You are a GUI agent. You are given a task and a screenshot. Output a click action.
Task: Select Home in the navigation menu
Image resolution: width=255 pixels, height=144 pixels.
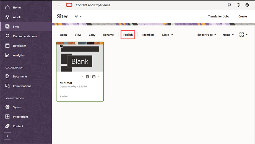(17, 7)
